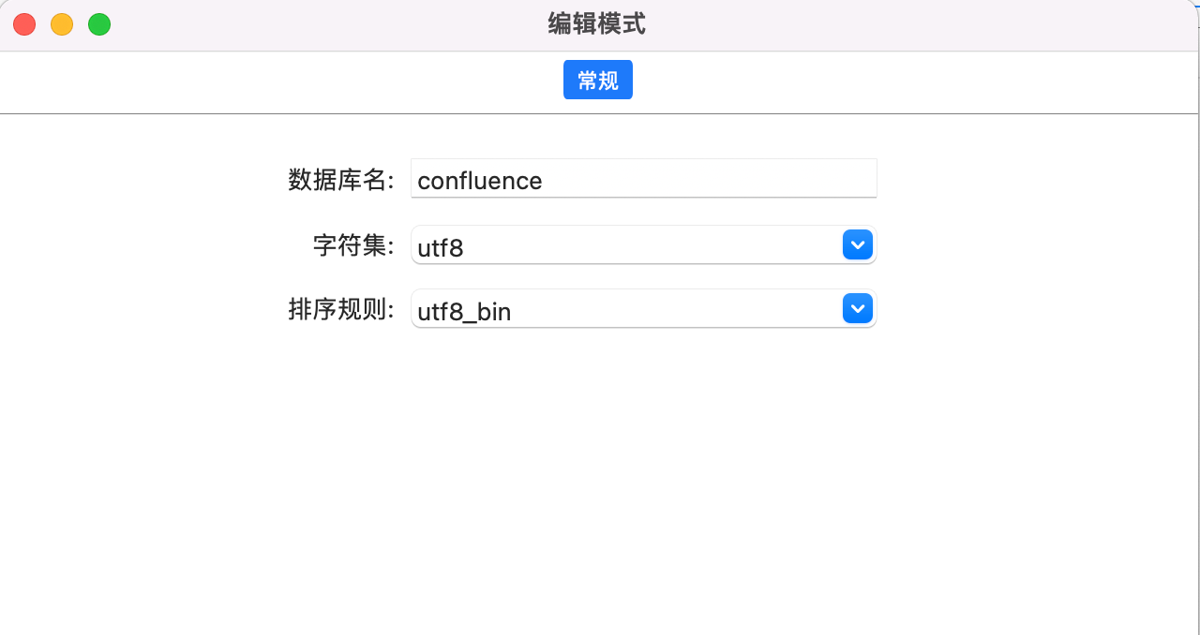Switch to the General settings tab
Viewport: 1200px width, 635px height.
[x=597, y=80]
